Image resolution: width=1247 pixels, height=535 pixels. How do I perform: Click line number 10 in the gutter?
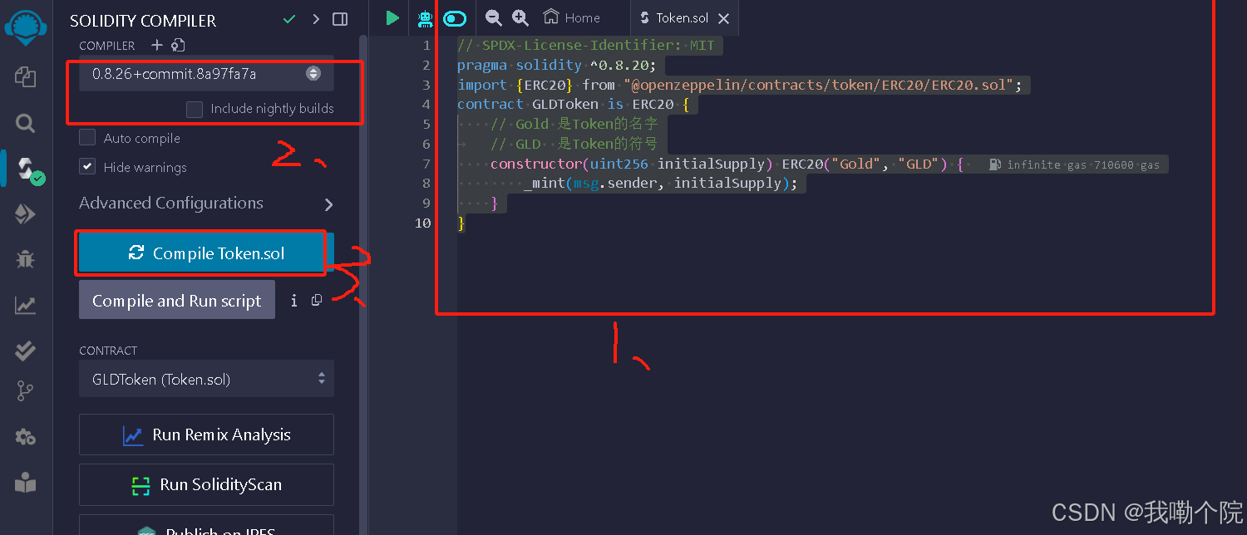coord(423,223)
